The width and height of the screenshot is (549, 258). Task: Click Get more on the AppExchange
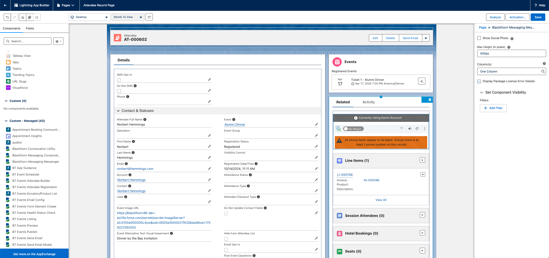34,254
